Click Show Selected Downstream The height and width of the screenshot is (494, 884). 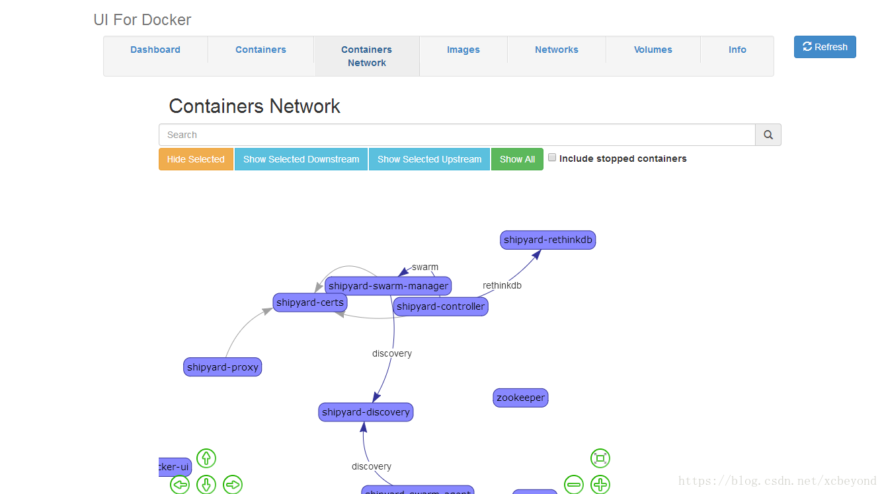[x=301, y=159]
